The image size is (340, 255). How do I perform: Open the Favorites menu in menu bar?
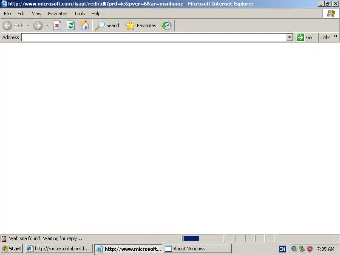(x=58, y=14)
